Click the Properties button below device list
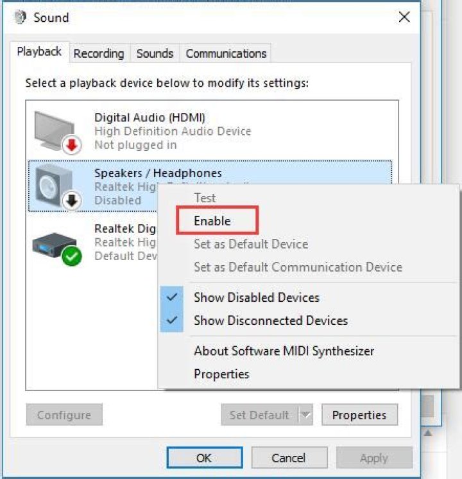462x479 pixels. pos(359,415)
